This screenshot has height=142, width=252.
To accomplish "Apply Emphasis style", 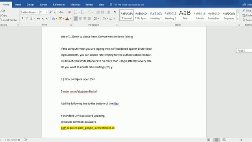I will [x=229, y=15].
